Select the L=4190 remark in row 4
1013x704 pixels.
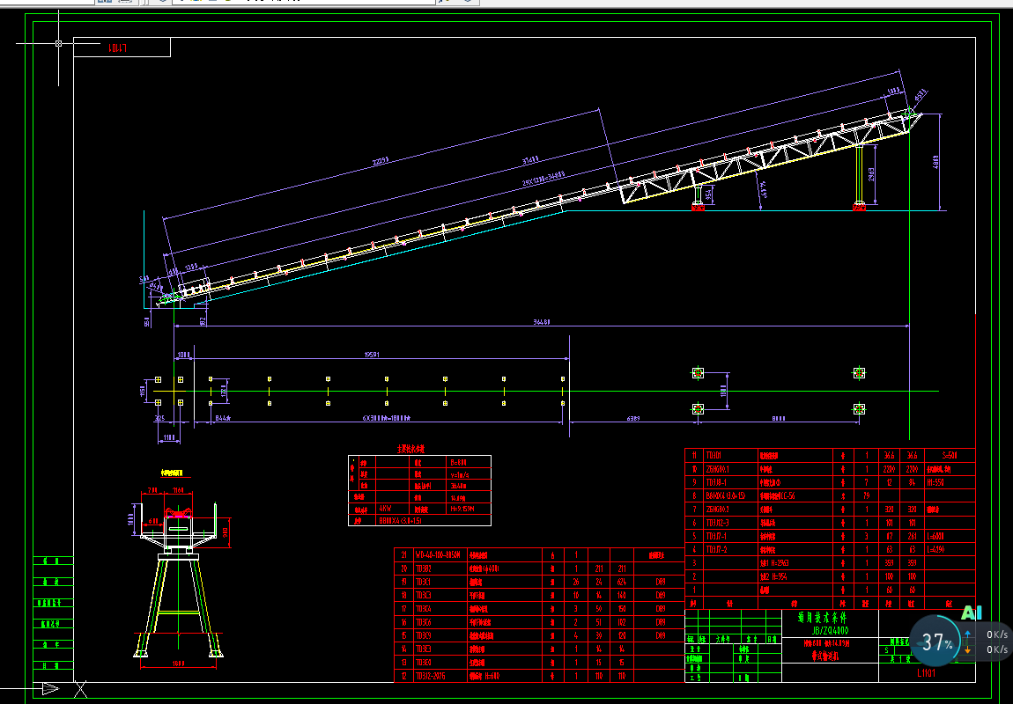(x=936, y=549)
